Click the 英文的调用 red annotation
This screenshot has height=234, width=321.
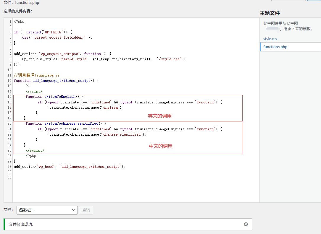tap(160, 116)
